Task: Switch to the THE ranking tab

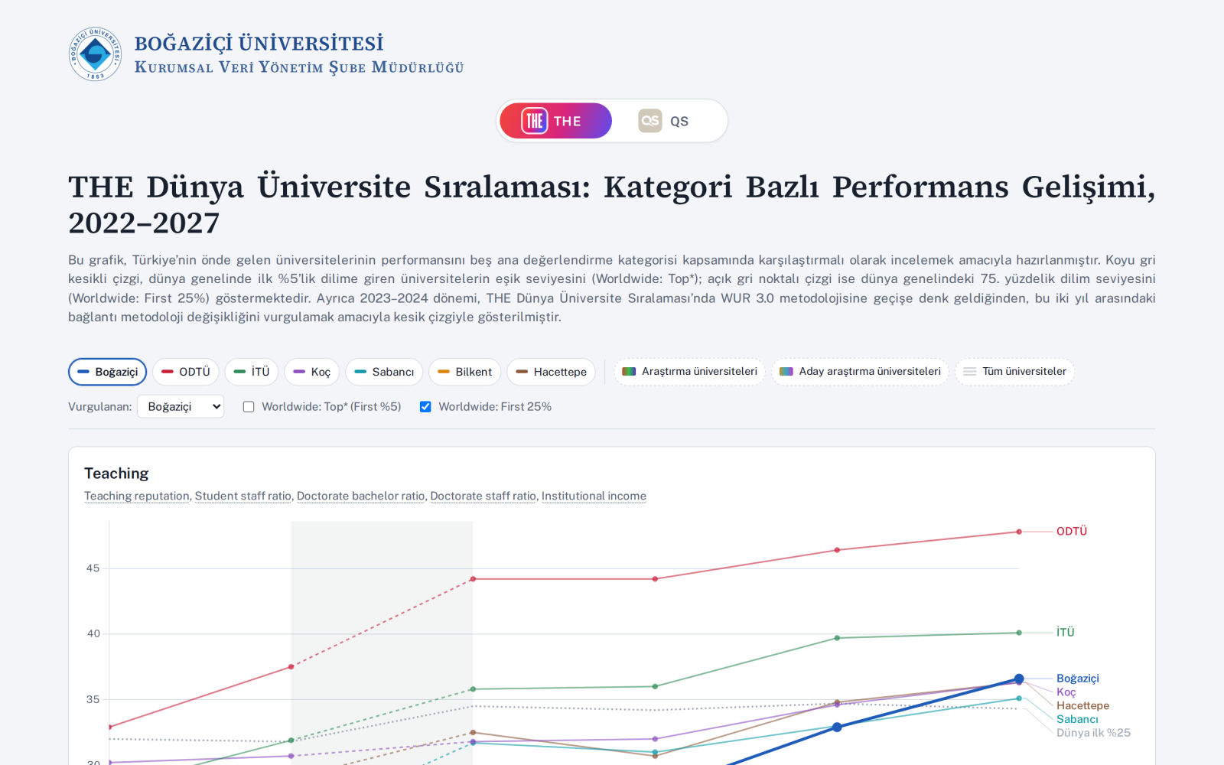Action: click(555, 121)
